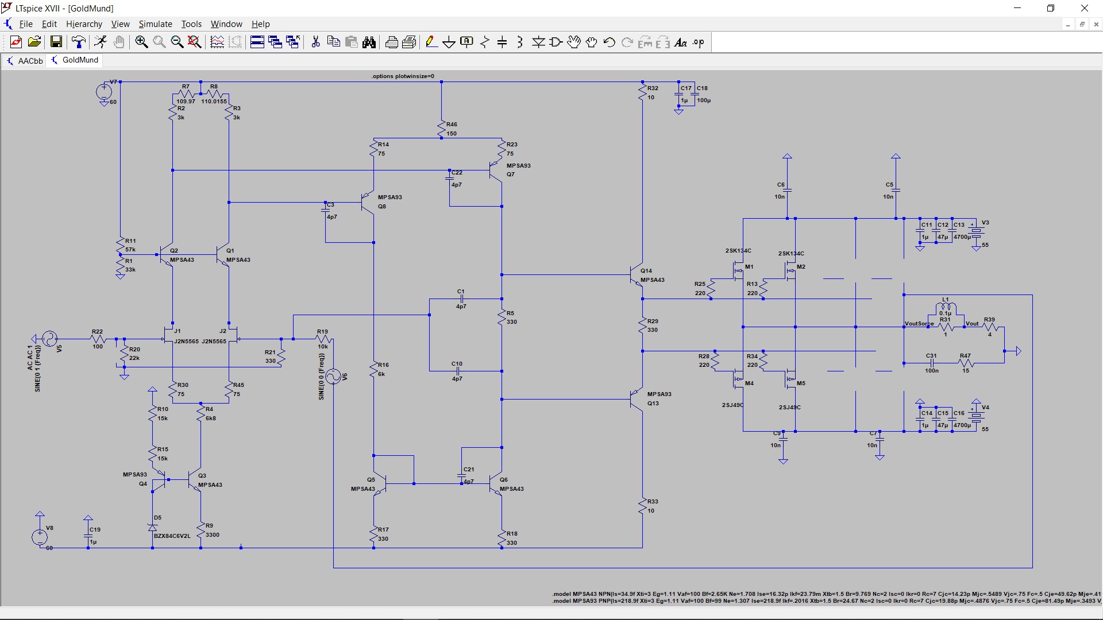Open the Control Panel hammer icon
Viewport: 1103px width, 620px height.
[79, 42]
